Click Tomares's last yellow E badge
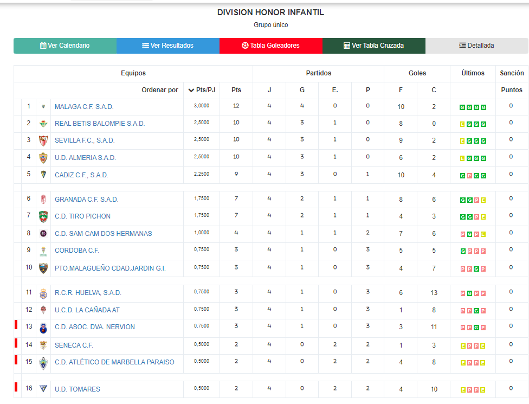 click(x=483, y=390)
